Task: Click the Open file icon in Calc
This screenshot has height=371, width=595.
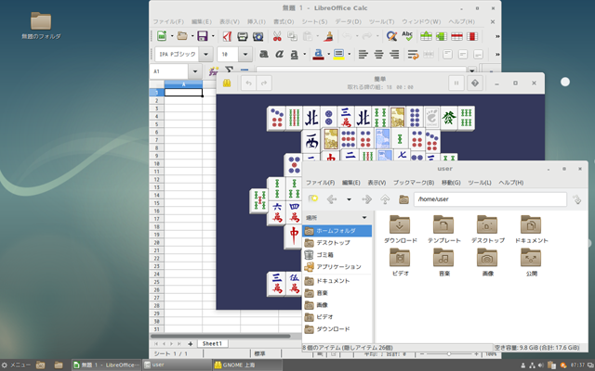Action: coord(182,36)
